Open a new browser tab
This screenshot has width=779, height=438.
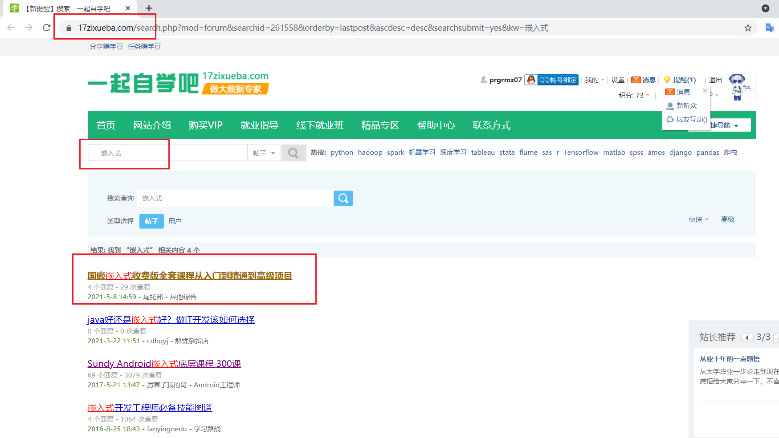[x=149, y=8]
